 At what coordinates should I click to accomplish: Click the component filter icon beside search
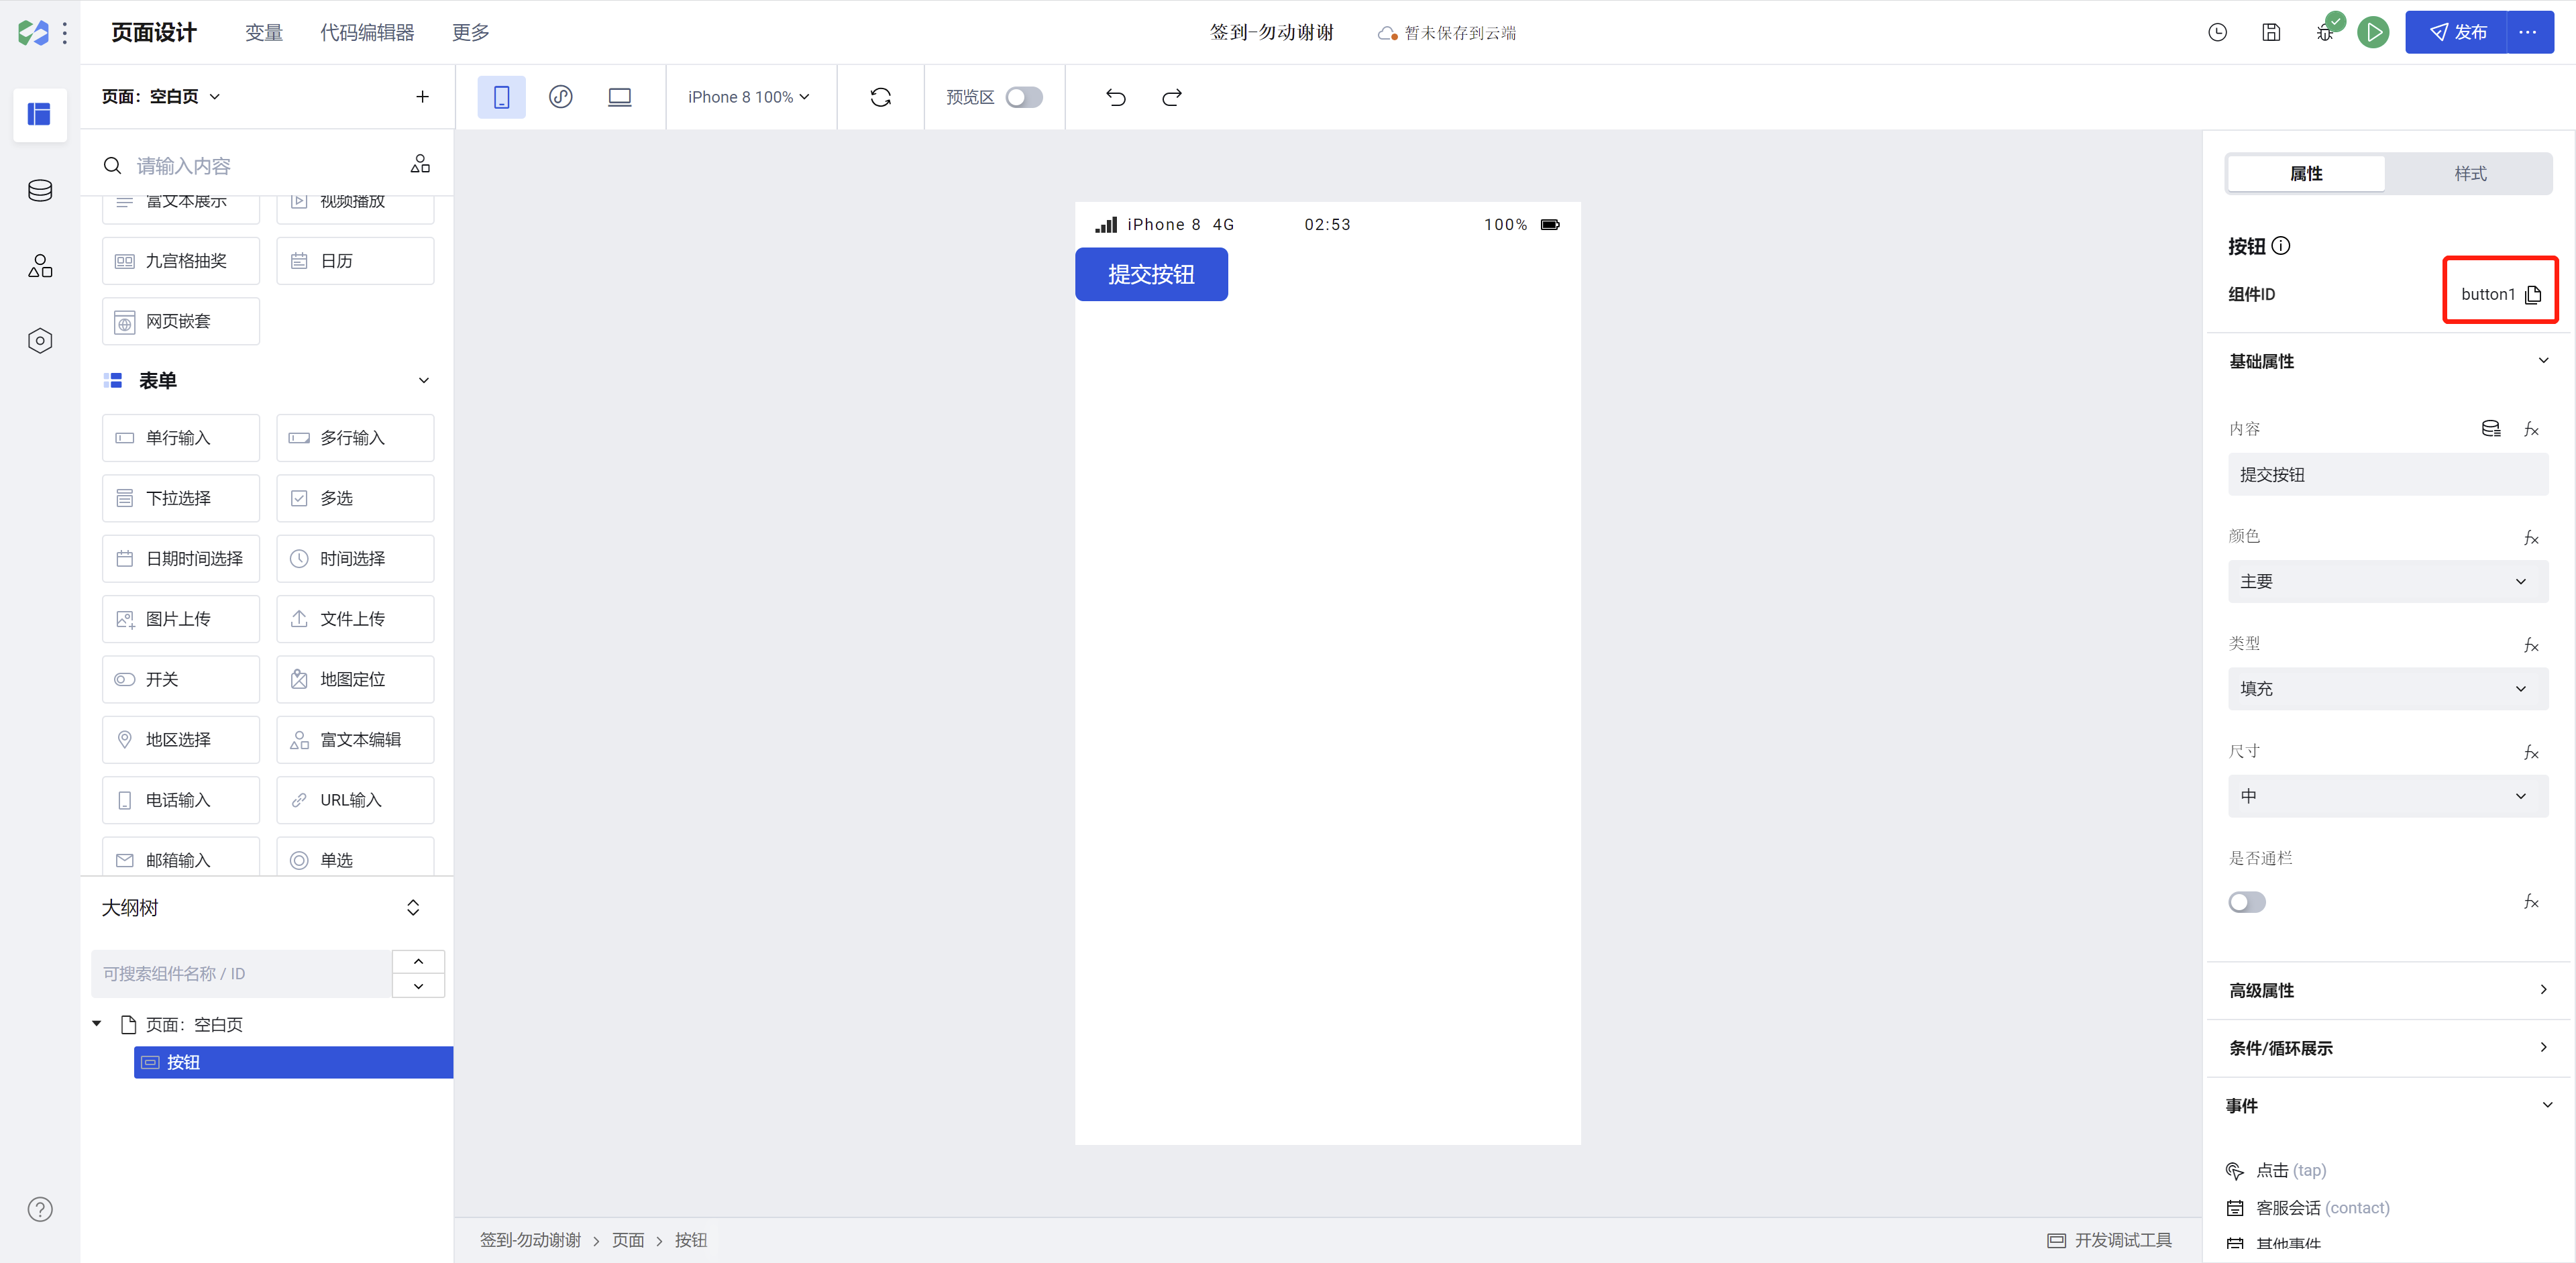tap(420, 164)
